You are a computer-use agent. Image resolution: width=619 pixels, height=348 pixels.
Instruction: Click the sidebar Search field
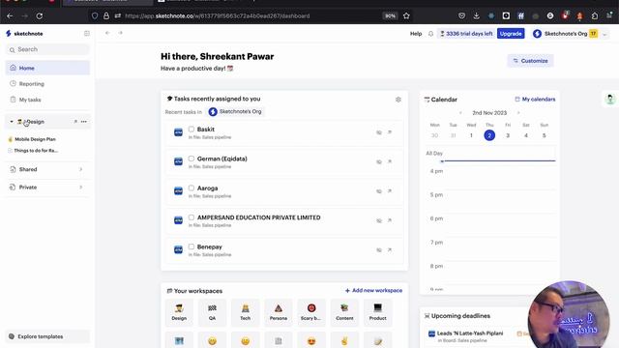(x=47, y=49)
